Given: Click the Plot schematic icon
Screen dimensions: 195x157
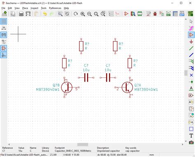Looking at the screenshot, I should click(28, 14).
